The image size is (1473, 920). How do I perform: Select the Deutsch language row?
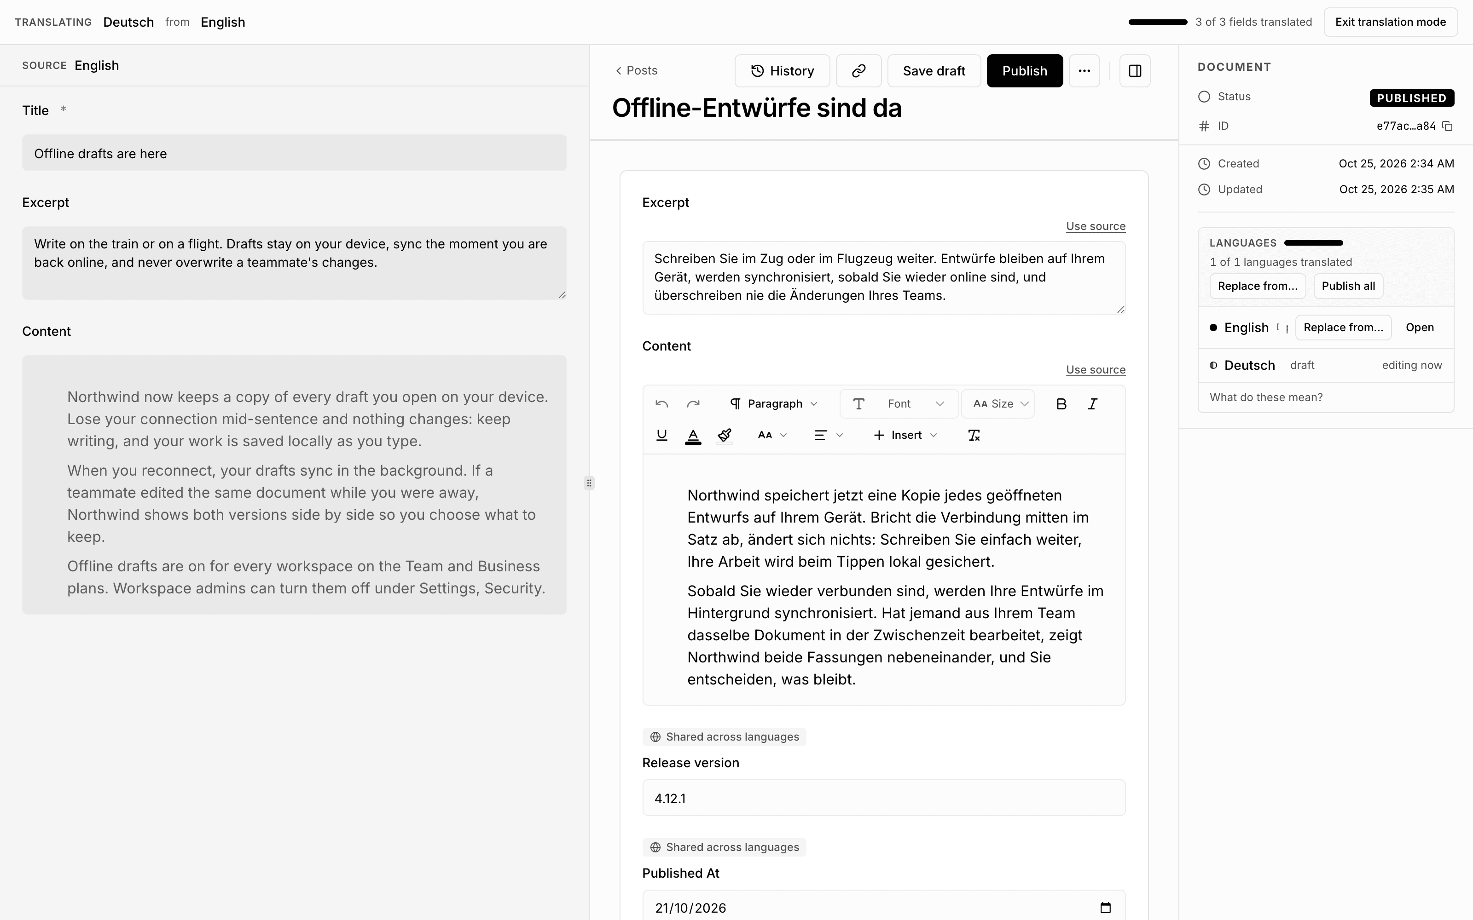tap(1326, 365)
